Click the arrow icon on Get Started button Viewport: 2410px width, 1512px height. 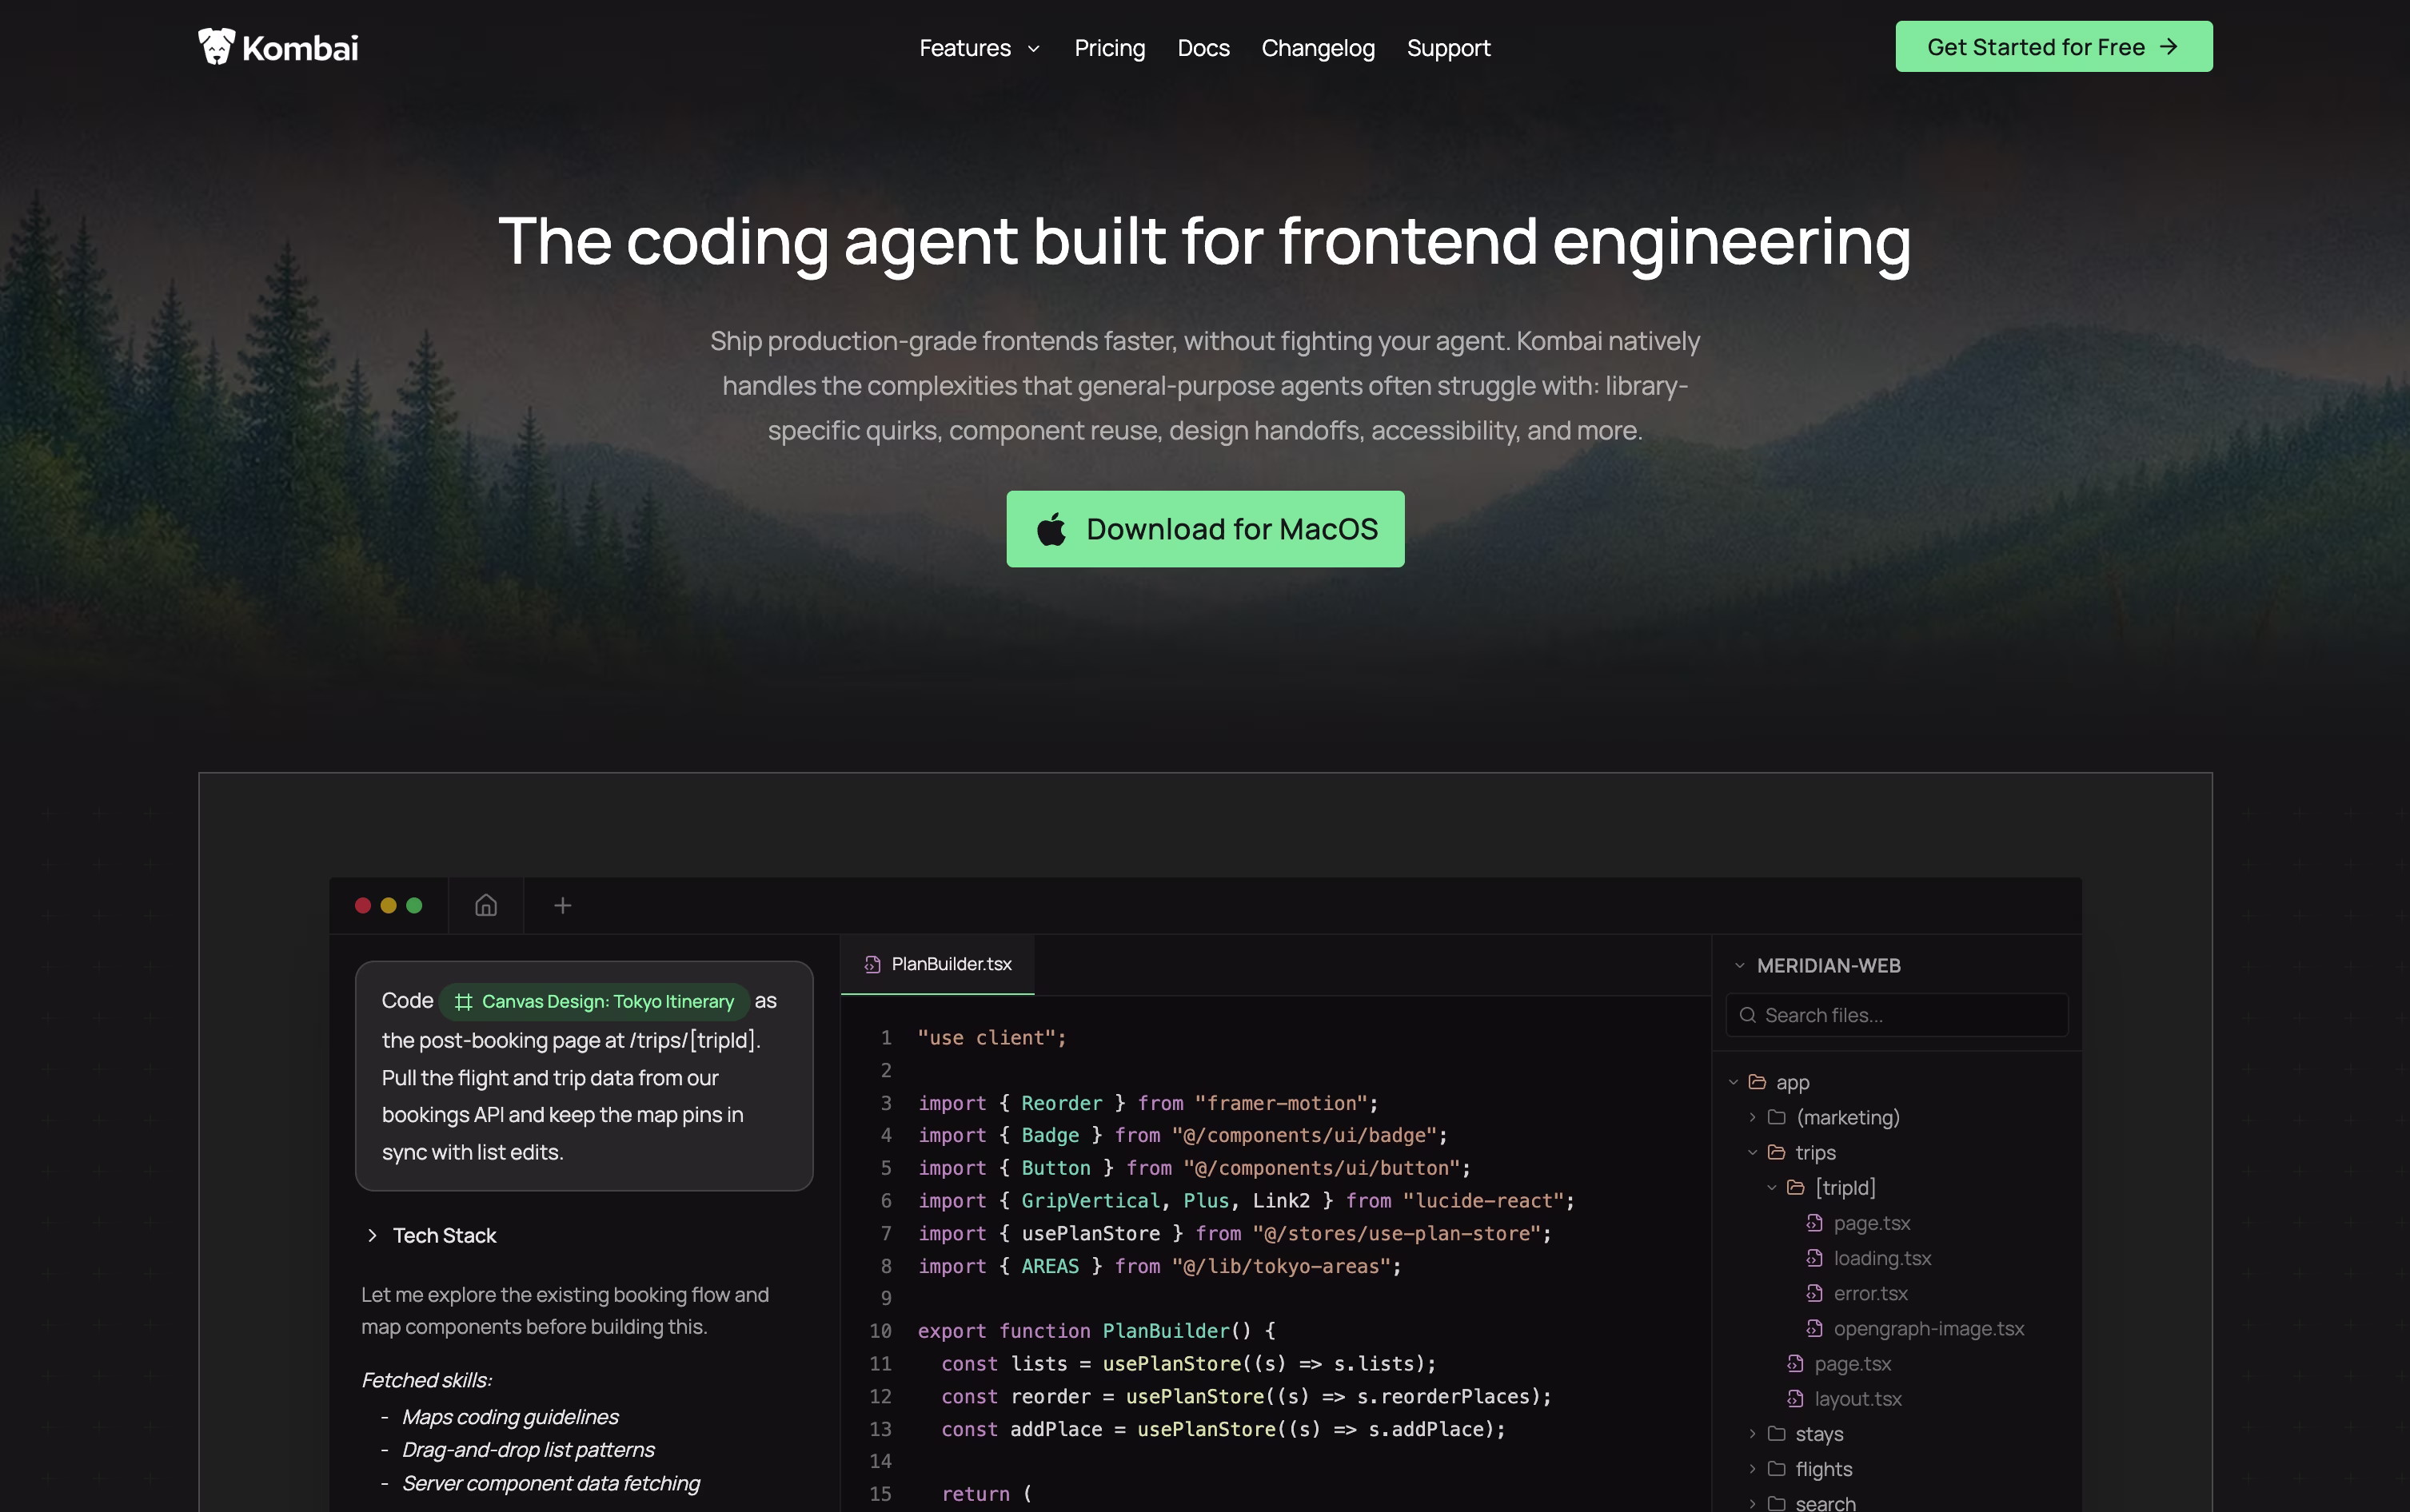point(2169,47)
